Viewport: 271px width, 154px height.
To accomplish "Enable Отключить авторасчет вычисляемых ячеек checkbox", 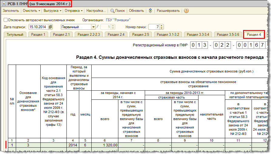I will (5, 20).
